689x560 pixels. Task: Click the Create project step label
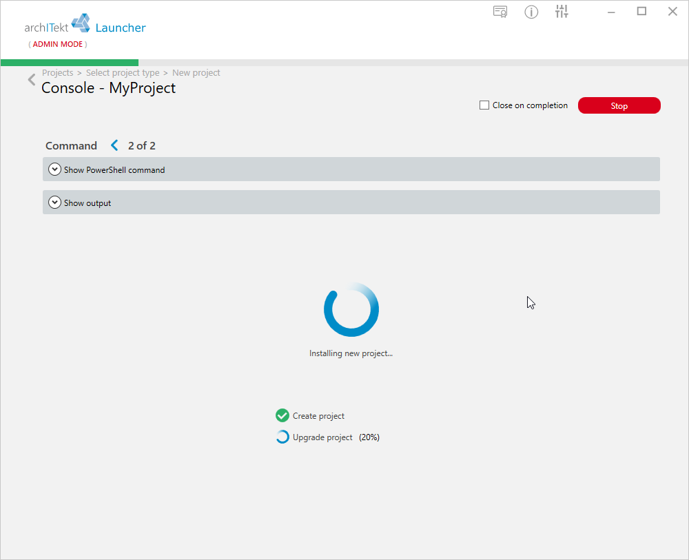(318, 416)
